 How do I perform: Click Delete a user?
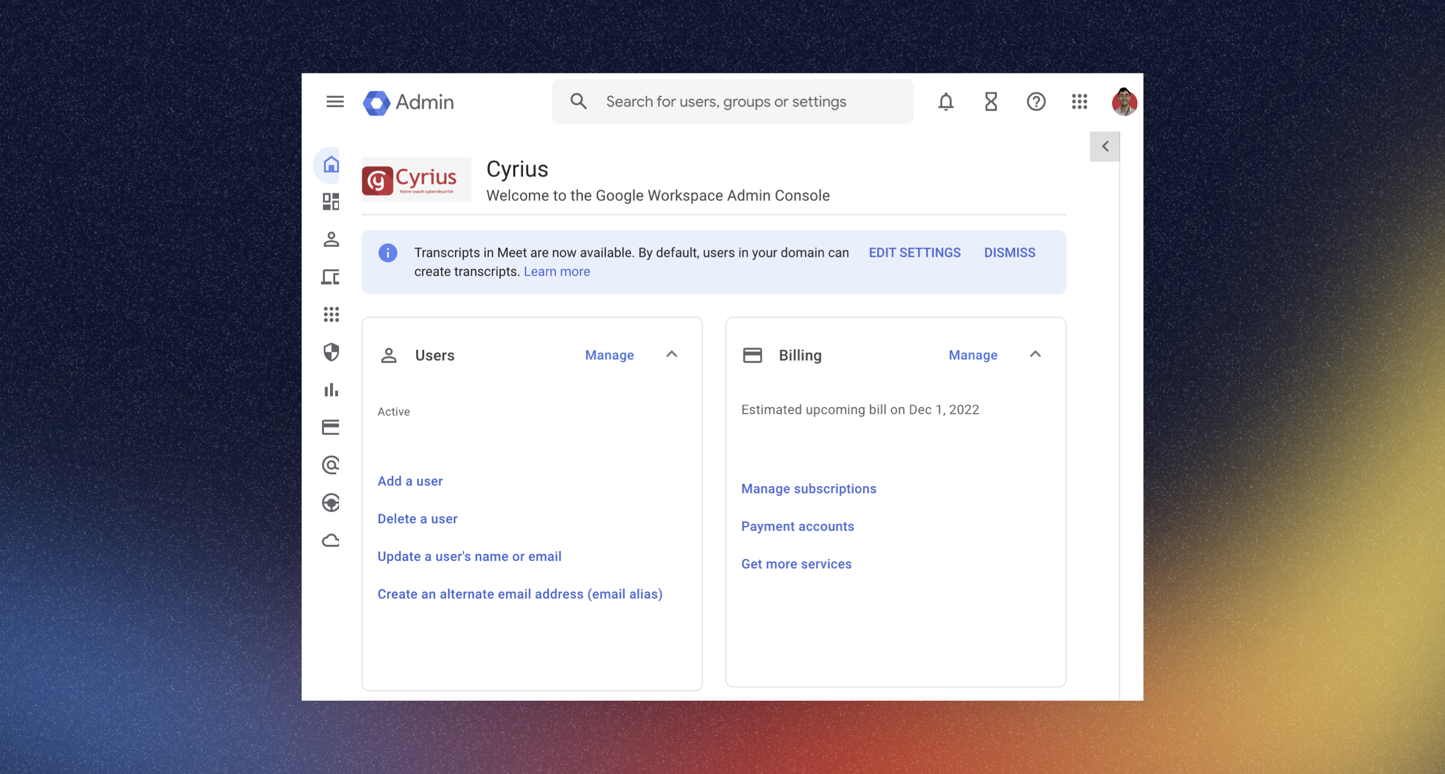pyautogui.click(x=417, y=519)
